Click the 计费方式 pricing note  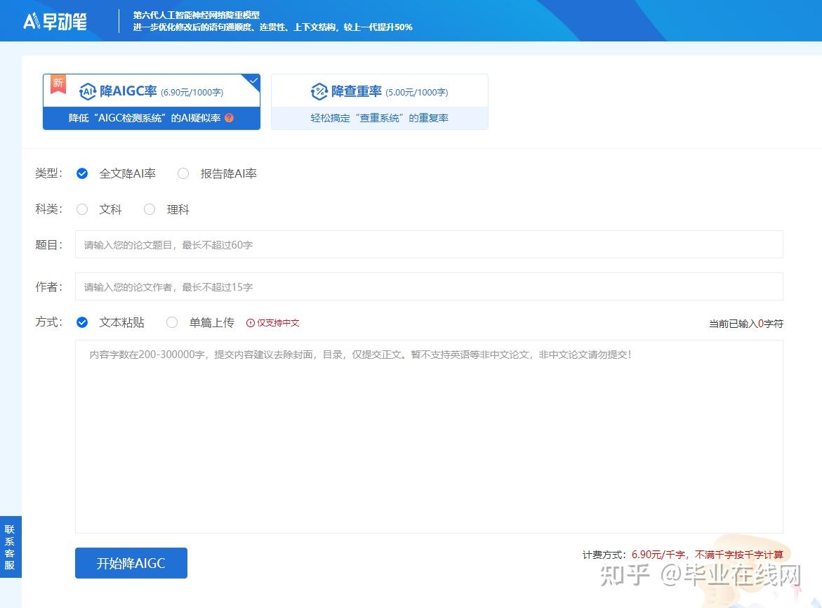point(682,555)
